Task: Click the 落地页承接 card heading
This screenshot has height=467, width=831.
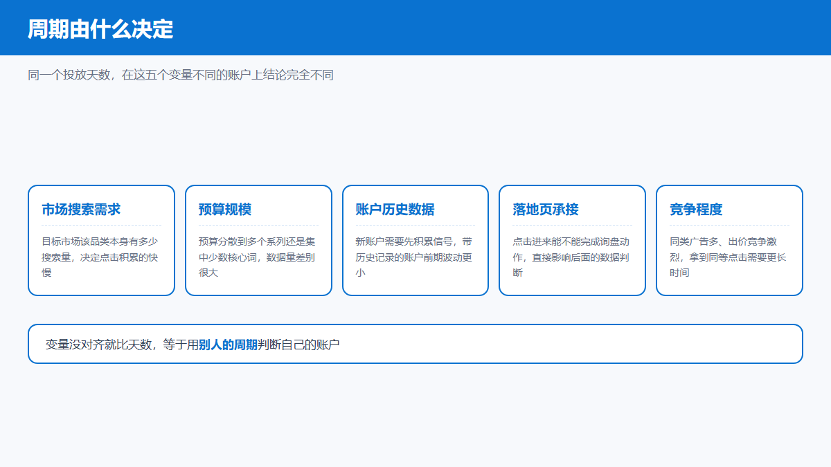Action: point(546,210)
